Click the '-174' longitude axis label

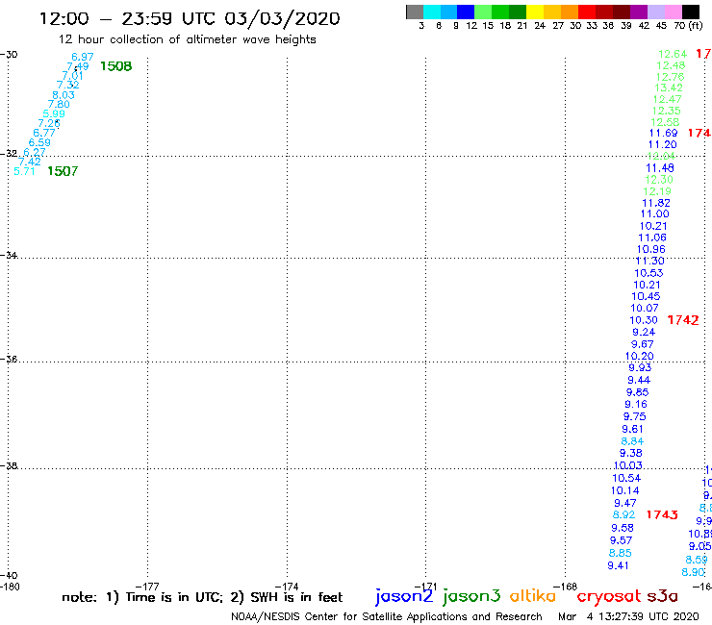287,587
